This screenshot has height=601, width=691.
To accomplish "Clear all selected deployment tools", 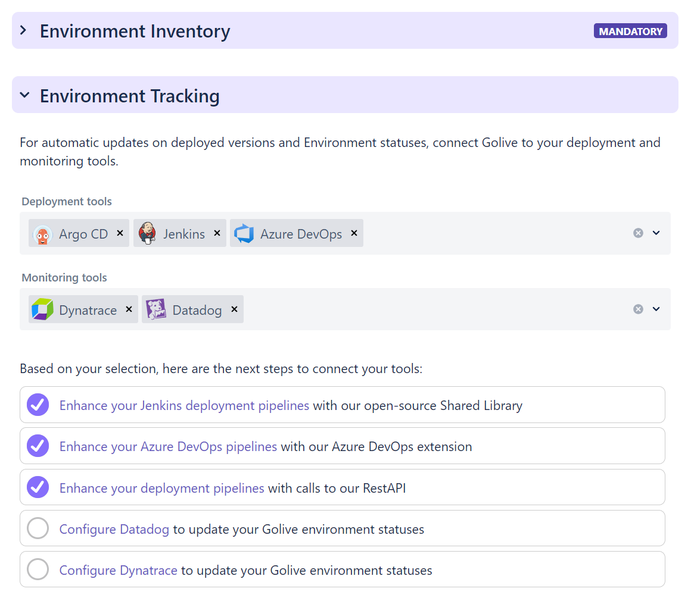I will [x=638, y=233].
